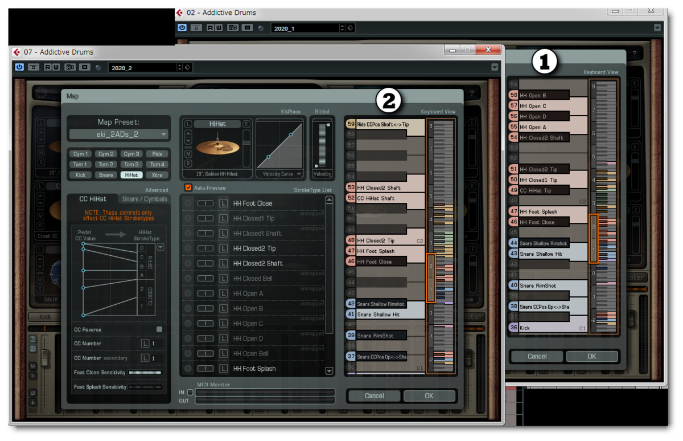Switch to the Snare / Cymbals tab
The width and height of the screenshot is (683, 441).
(145, 199)
